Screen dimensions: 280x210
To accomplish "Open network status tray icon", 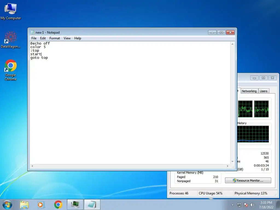I will [x=239, y=205].
